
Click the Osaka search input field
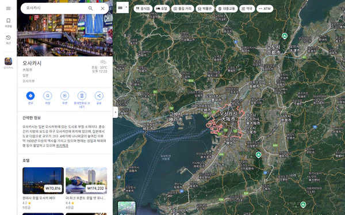(x=55, y=8)
